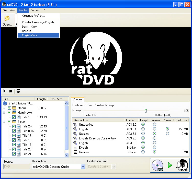
Task: Open the Destination format dropdown
Action: point(83,167)
